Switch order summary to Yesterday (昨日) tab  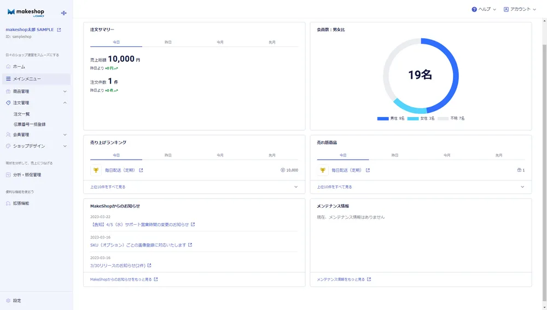[168, 42]
